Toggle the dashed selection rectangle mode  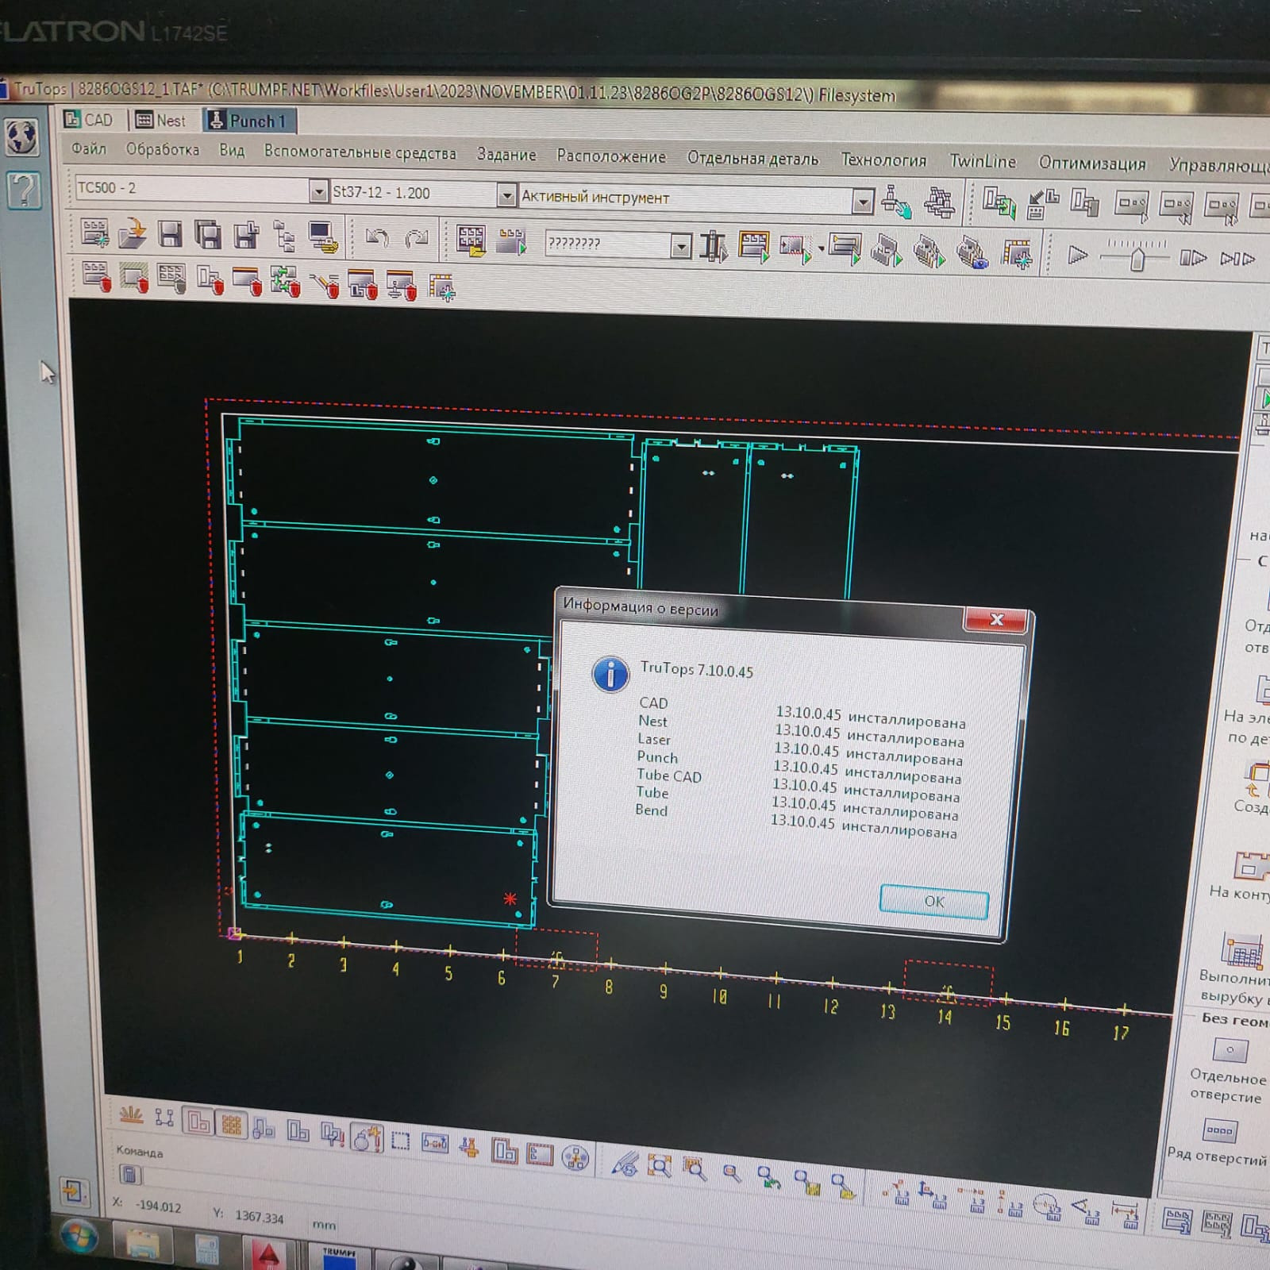tap(400, 1141)
